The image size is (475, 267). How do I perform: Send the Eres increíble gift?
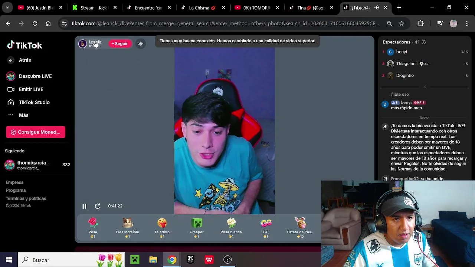tap(127, 228)
